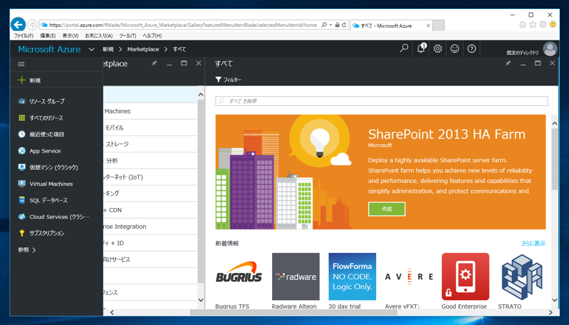Open Azure portal search magnifier
The width and height of the screenshot is (569, 325).
tap(404, 49)
